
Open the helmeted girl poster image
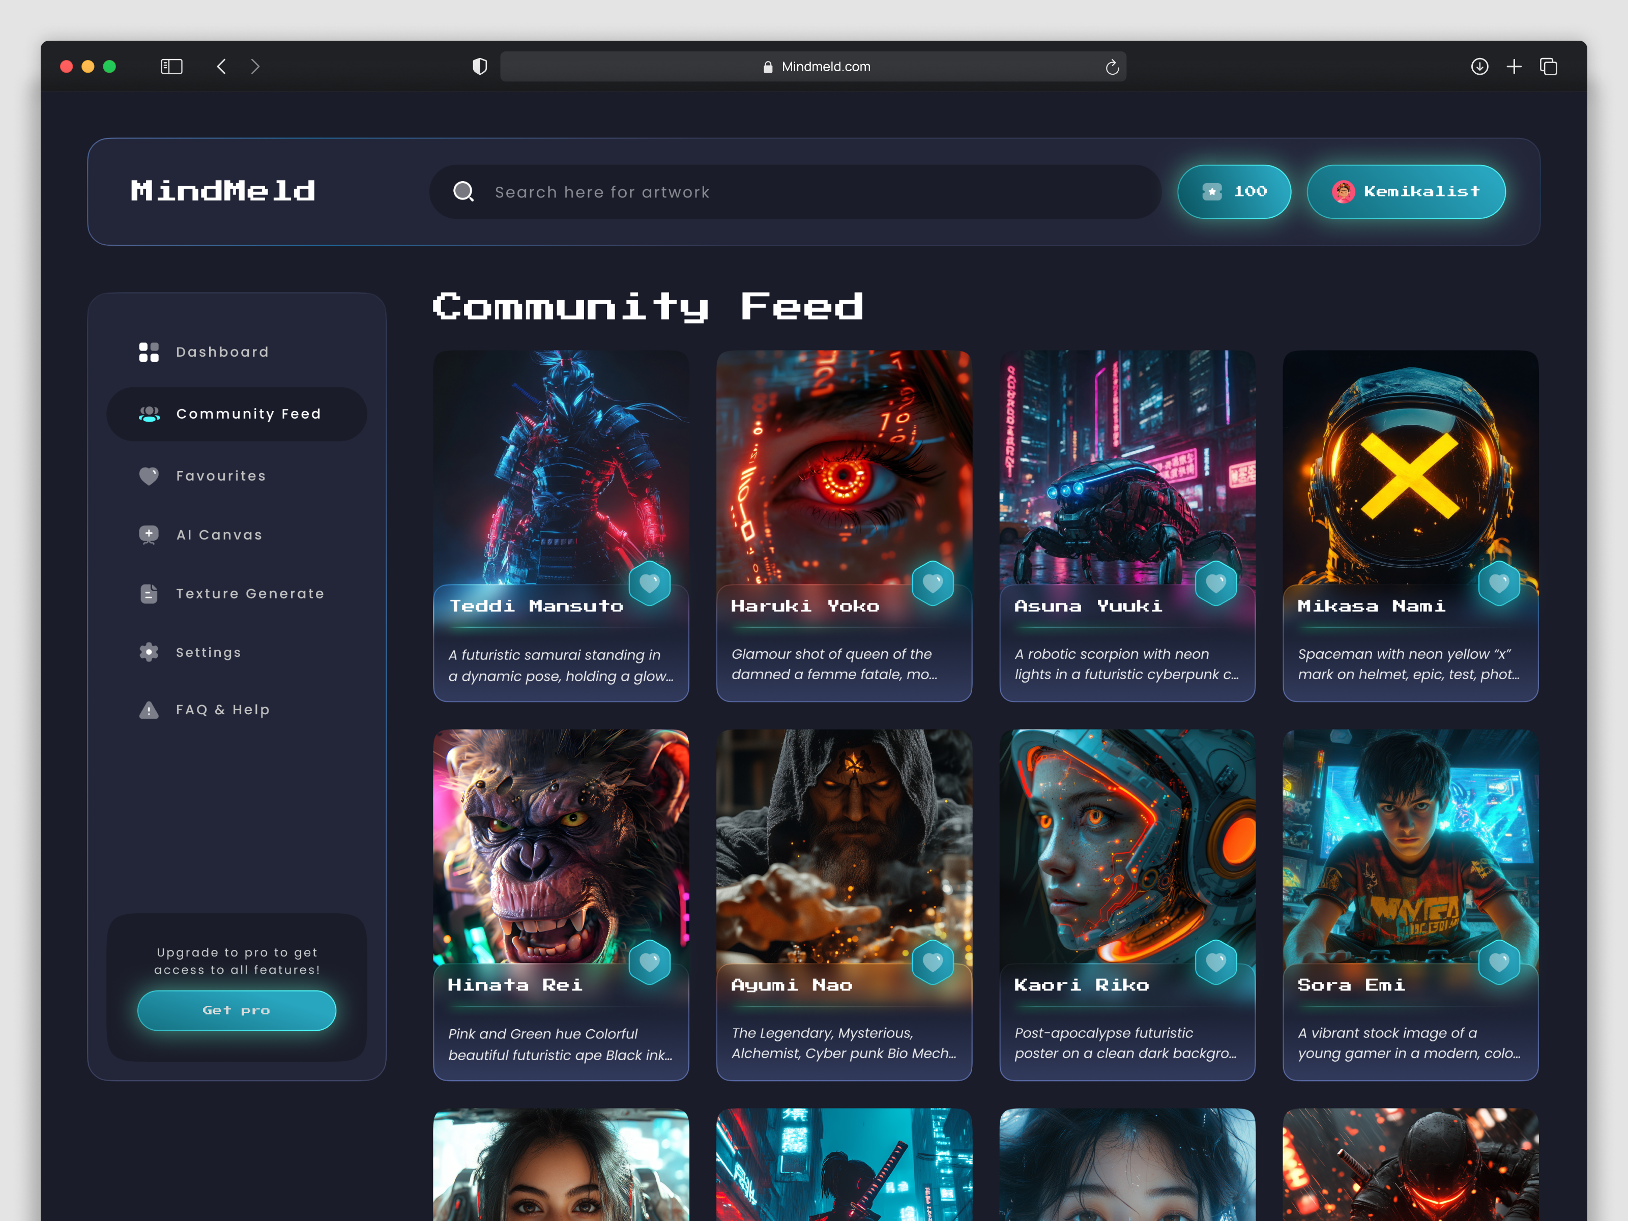(1127, 847)
